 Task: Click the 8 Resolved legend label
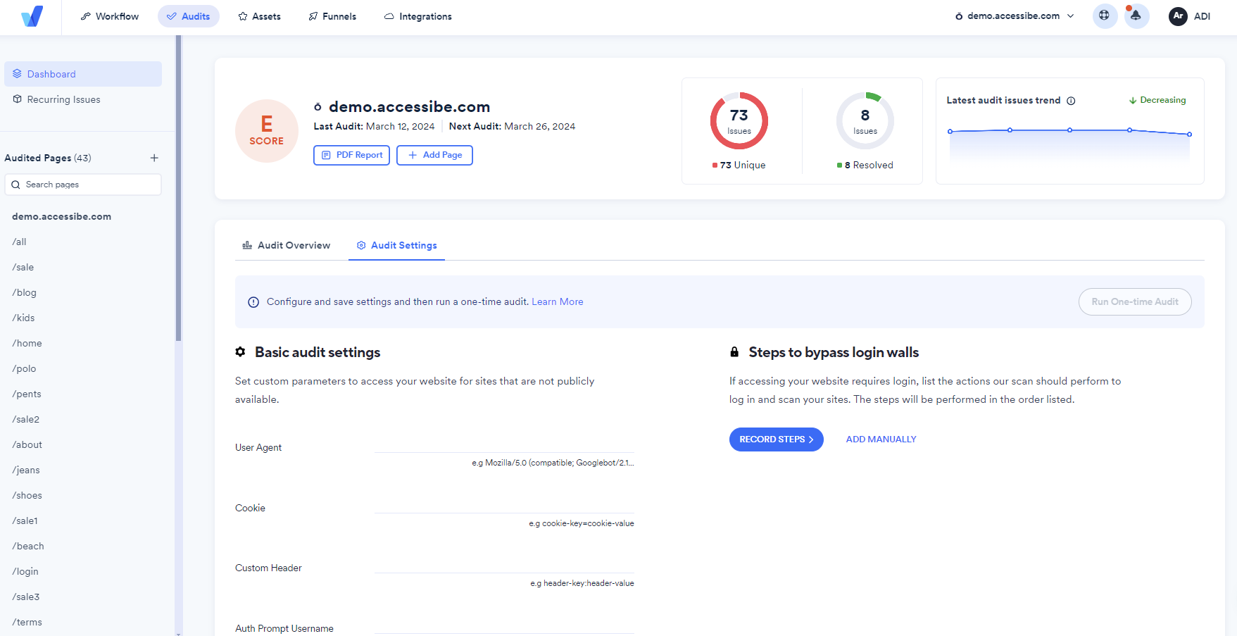click(x=865, y=165)
